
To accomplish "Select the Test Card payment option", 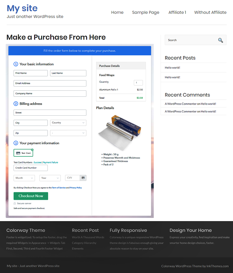I will click(x=23, y=153).
